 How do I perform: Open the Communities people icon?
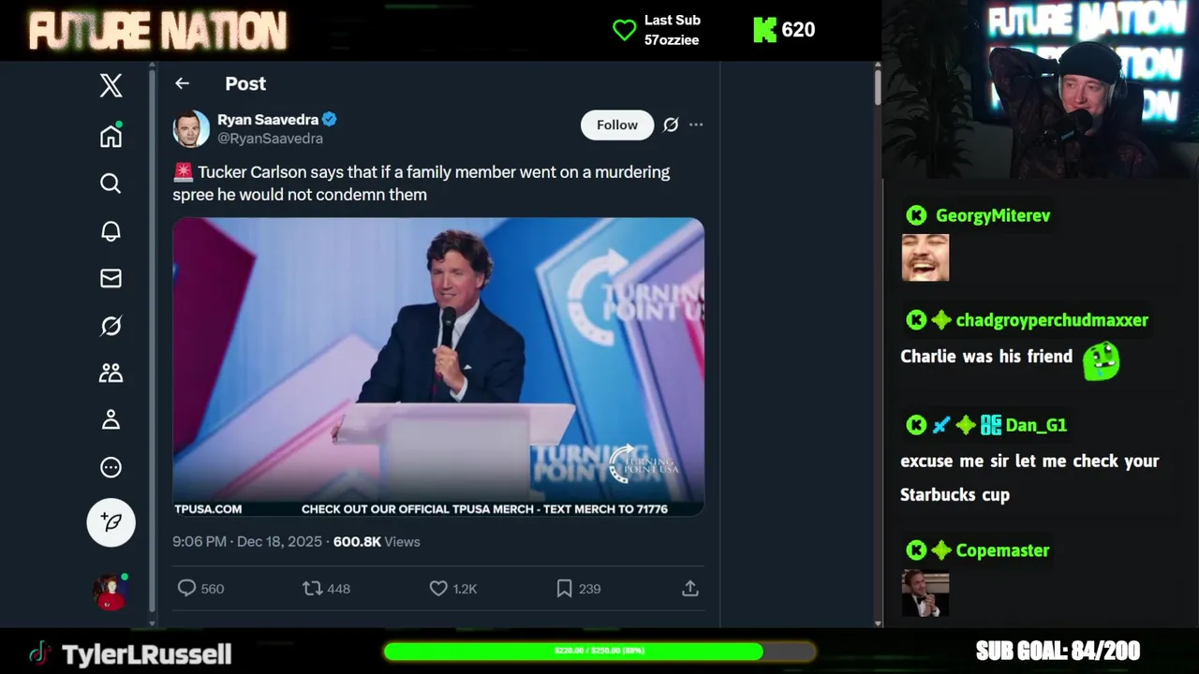(x=111, y=373)
